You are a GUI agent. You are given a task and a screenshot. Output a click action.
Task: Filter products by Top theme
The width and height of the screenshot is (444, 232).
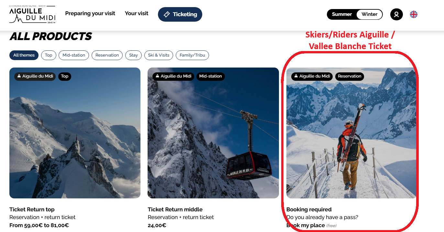click(x=49, y=55)
